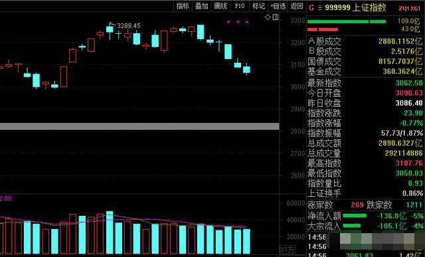Click the gray horizontal divider bar
The height and width of the screenshot is (257, 425).
[139, 127]
